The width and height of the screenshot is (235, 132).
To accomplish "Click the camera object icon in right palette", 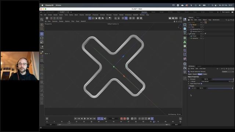I will click(185, 68).
